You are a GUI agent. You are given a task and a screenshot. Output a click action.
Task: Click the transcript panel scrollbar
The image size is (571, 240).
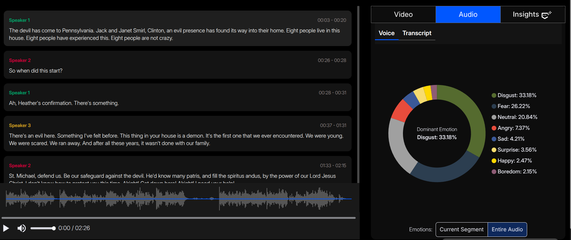[358, 94]
